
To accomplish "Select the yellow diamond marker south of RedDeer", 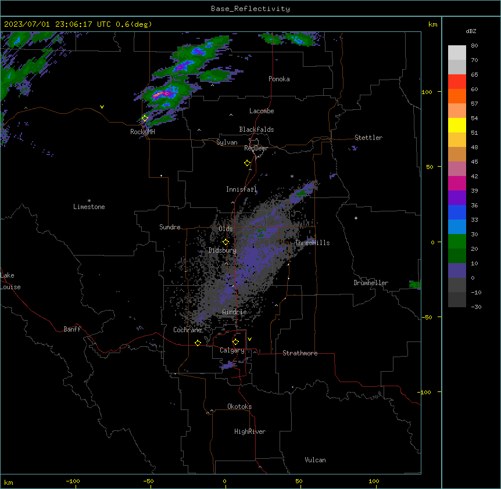I will [x=248, y=163].
